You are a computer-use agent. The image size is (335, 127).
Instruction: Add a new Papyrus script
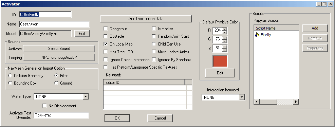tap(315, 28)
